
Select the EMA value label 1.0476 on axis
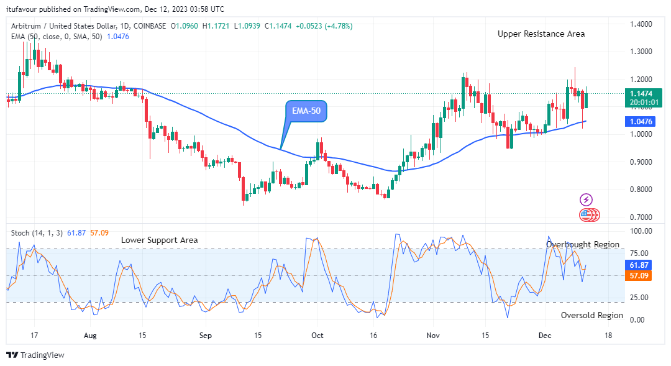tap(641, 122)
